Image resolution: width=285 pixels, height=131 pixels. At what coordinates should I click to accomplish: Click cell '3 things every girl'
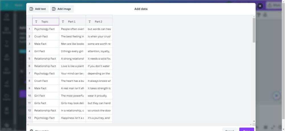coord(72,51)
